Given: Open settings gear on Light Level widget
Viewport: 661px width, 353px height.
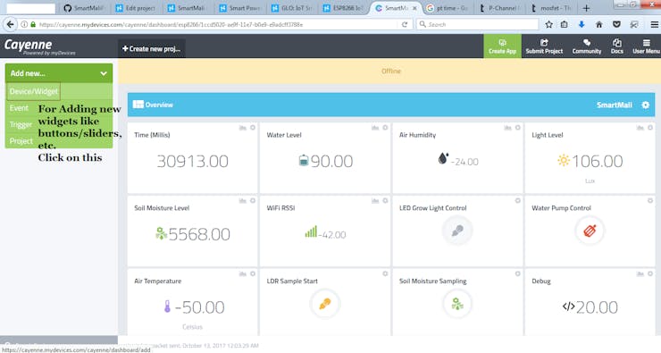Looking at the screenshot, I should click(650, 128).
